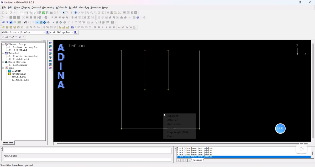The height and width of the screenshot is (167, 315).
Task: Select the Model Tree tab
Action: coord(8,143)
